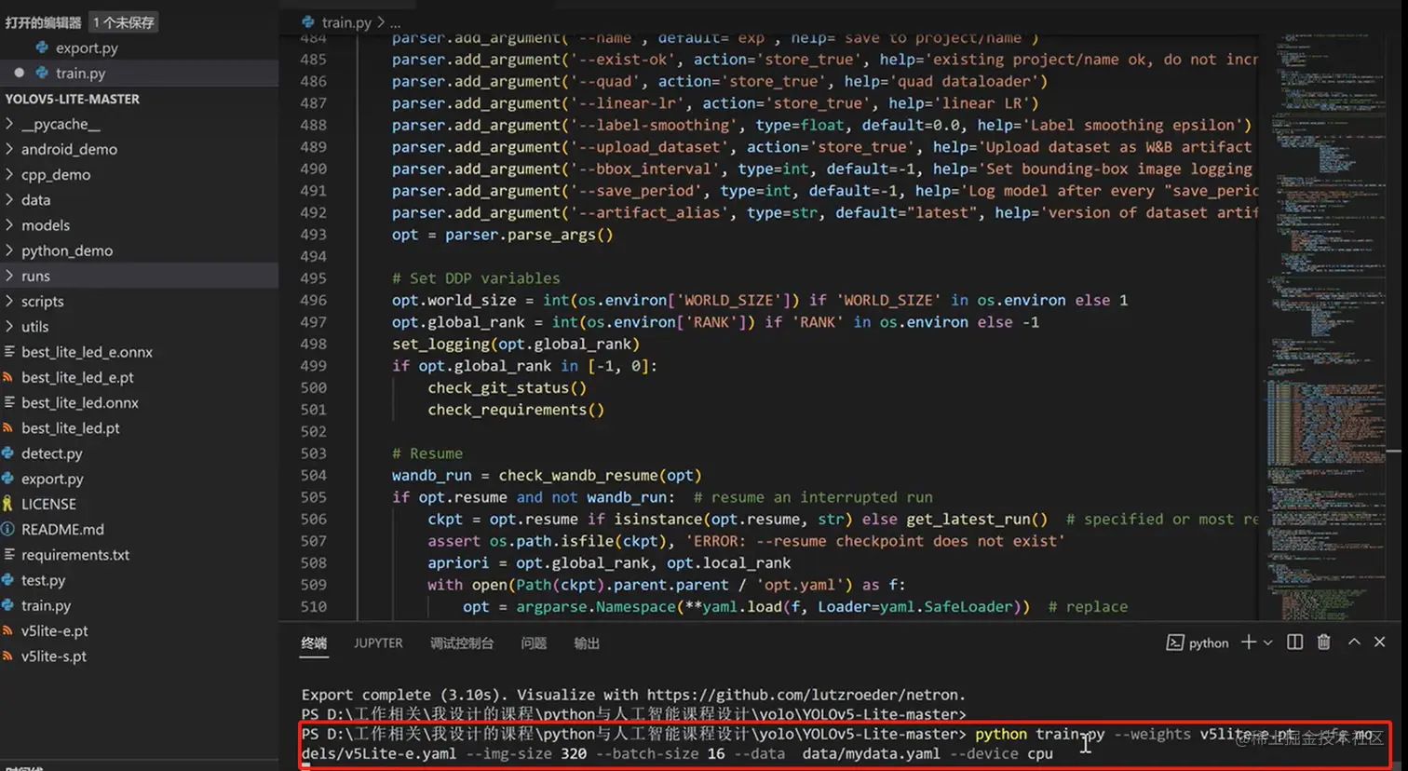Click the orange icon of best_lite_led_e.pt
1408x771 pixels.
(x=8, y=377)
